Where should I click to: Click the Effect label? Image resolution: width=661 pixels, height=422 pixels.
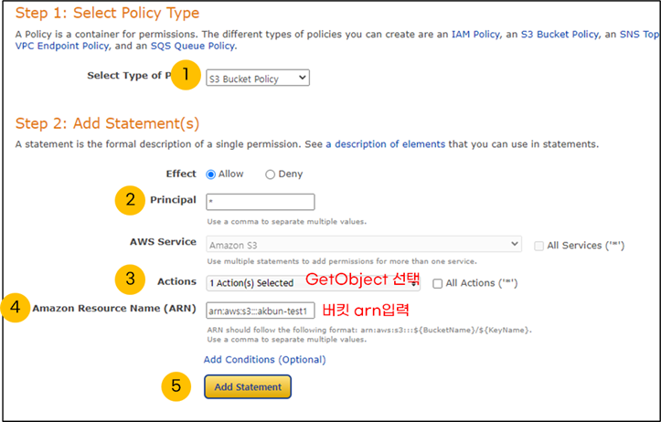181,174
